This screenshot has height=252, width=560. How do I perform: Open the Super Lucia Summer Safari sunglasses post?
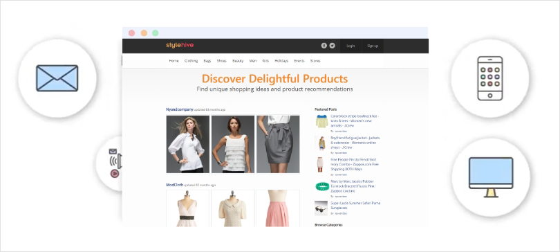(x=355, y=205)
